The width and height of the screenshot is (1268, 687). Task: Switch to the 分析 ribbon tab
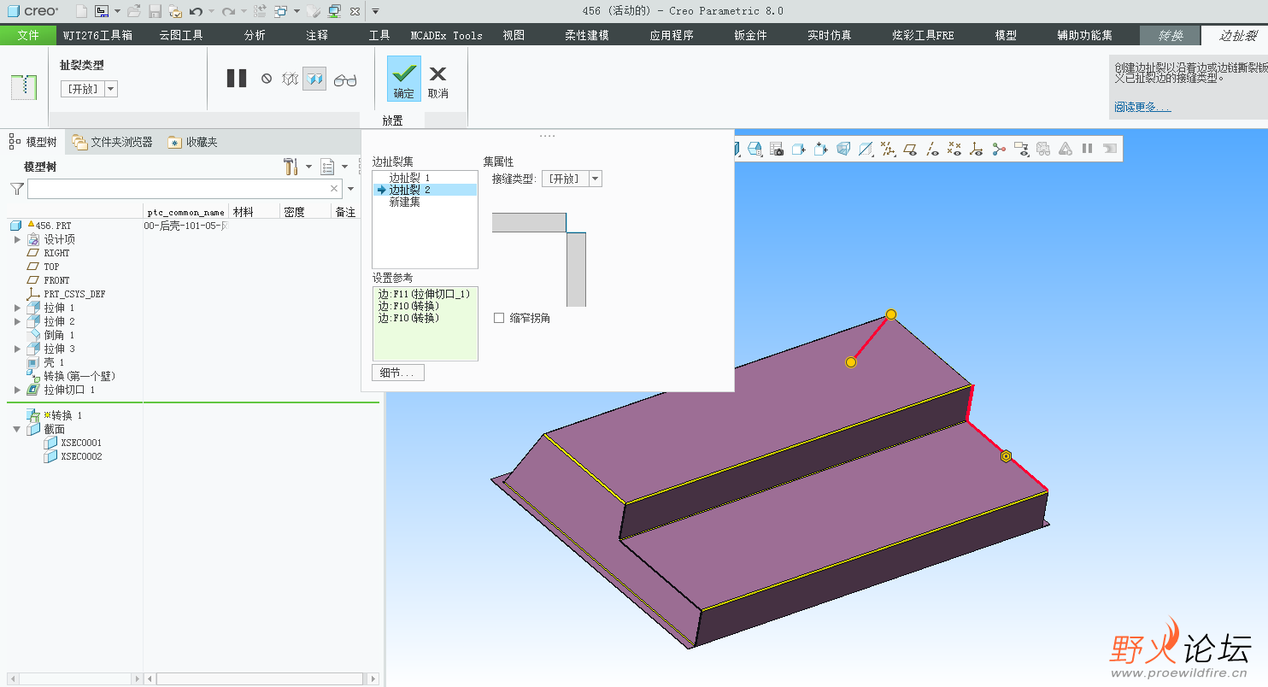(x=255, y=35)
